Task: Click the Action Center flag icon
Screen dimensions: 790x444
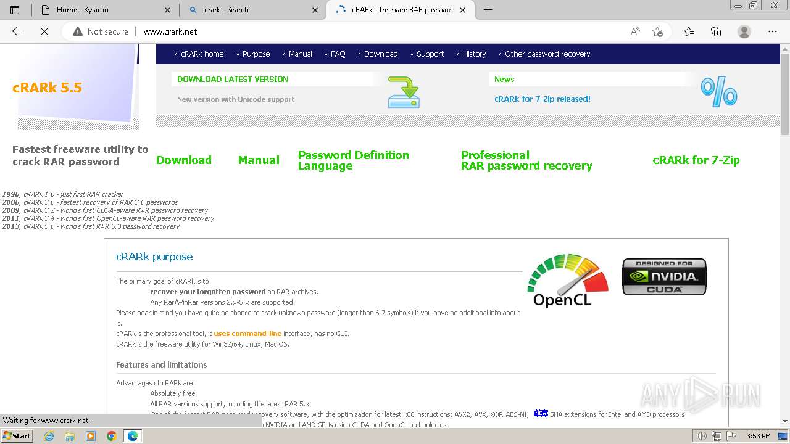Action: click(x=731, y=436)
